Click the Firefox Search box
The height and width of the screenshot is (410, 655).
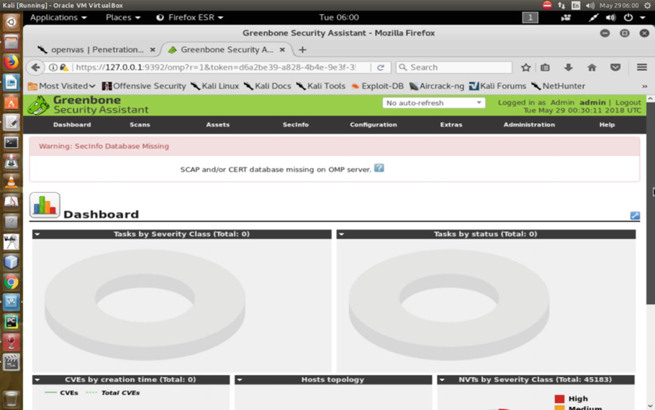pyautogui.click(x=454, y=68)
